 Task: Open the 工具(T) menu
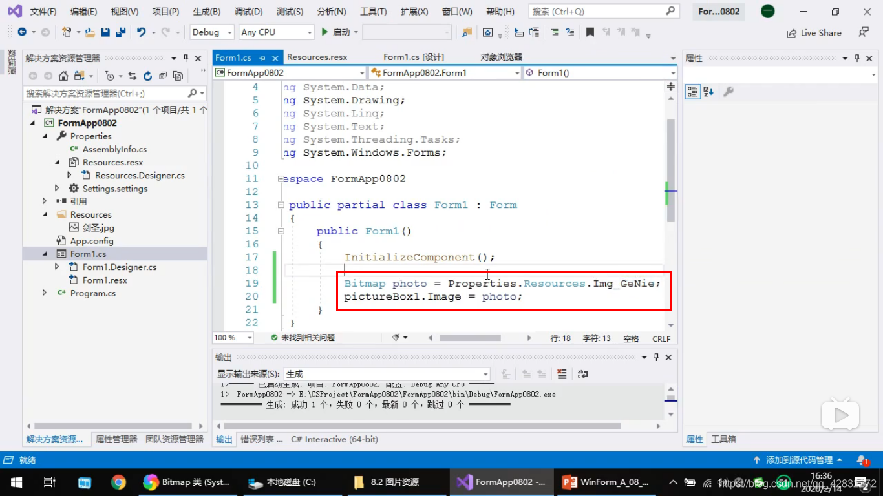[373, 12]
